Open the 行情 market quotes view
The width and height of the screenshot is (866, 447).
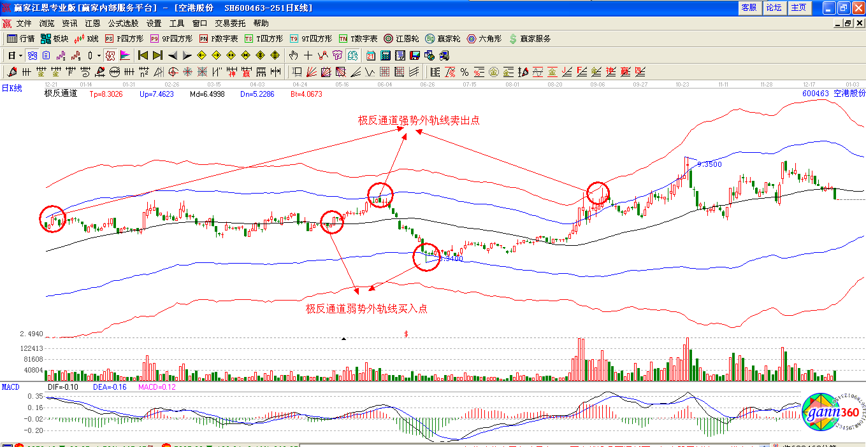pos(20,39)
